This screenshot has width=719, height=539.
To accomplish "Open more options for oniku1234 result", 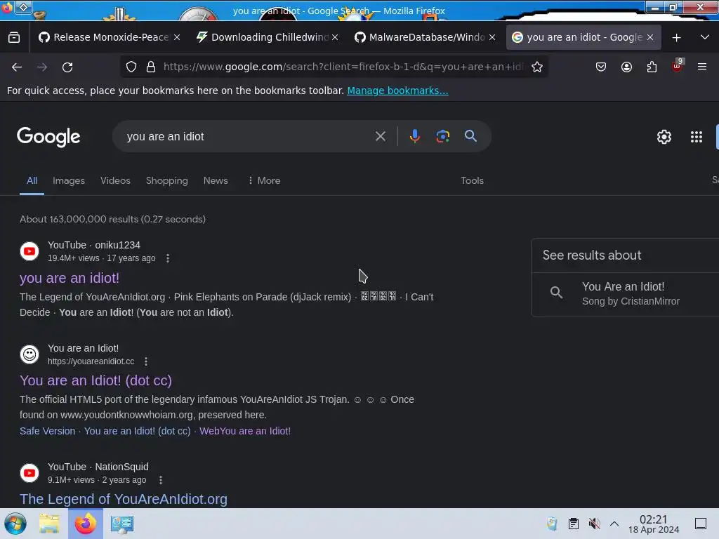I will click(168, 258).
